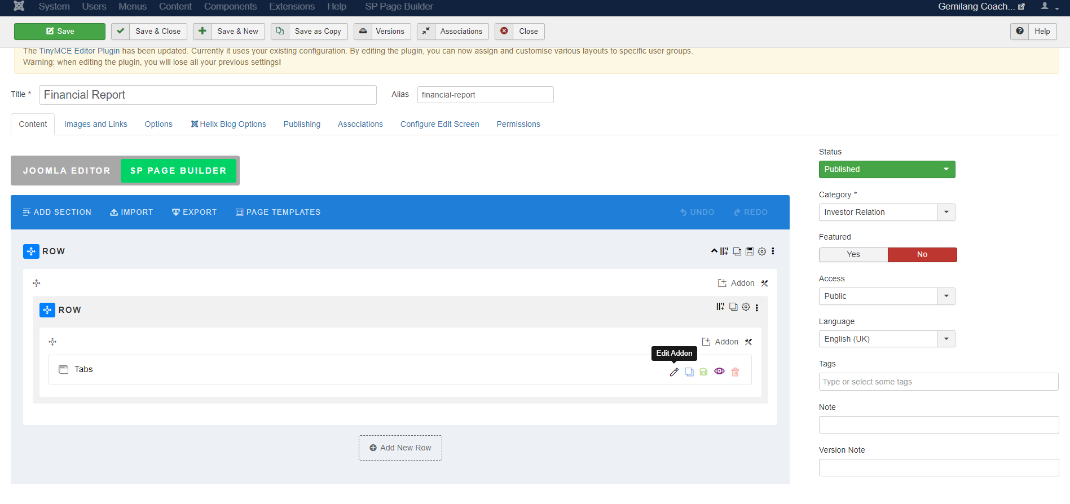1070x504 pixels.
Task: Open column layout icon of the outer row
Action: point(724,251)
